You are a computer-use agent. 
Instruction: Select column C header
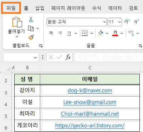90,68
